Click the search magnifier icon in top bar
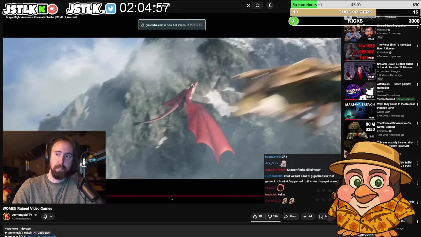This screenshot has width=421, height=237. [x=258, y=5]
